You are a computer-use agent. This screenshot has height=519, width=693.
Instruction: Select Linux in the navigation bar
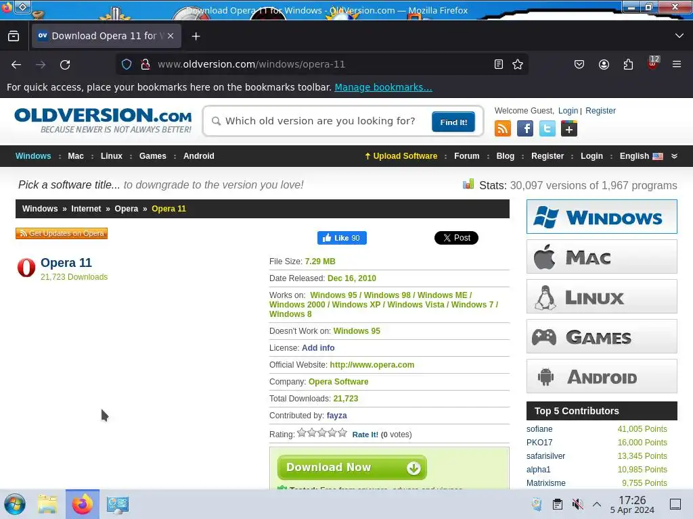[x=112, y=156]
